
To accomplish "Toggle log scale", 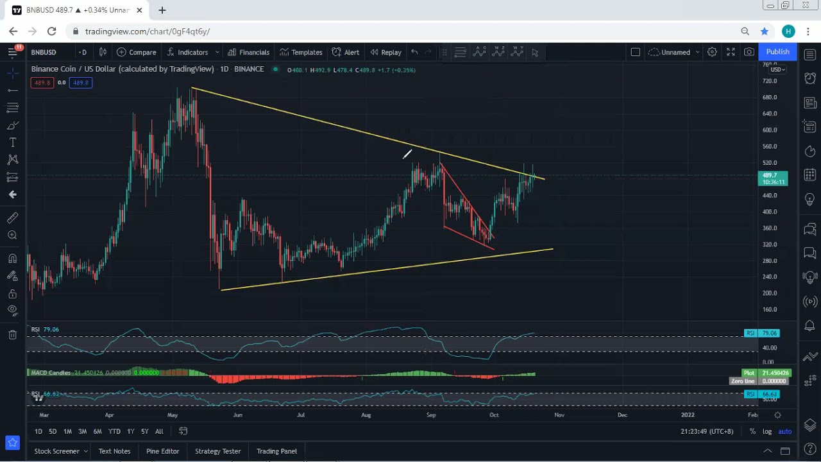I will coord(767,431).
